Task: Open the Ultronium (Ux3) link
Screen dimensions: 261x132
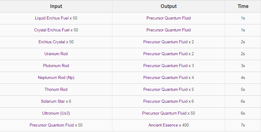Action: coord(56,113)
